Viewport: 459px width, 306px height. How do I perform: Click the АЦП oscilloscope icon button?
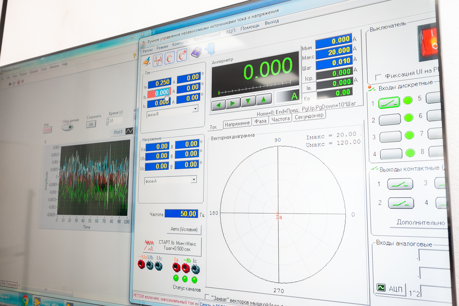click(x=382, y=287)
